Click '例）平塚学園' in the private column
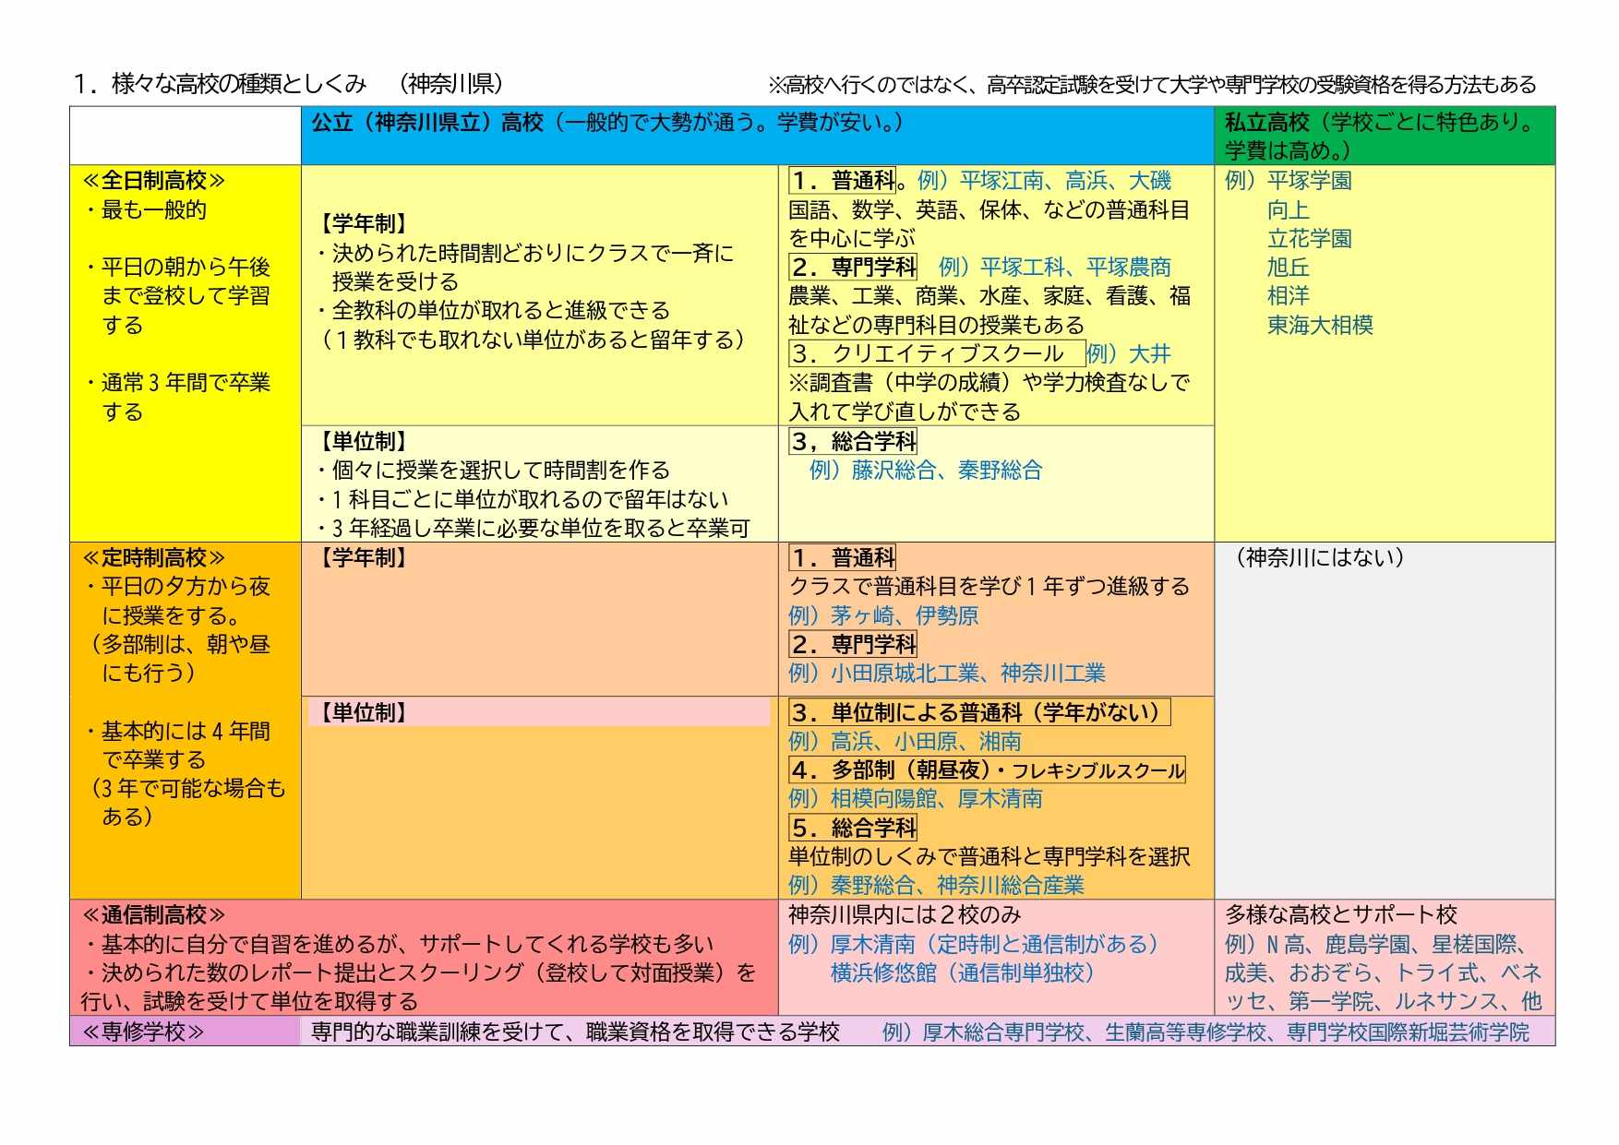 point(1288,181)
